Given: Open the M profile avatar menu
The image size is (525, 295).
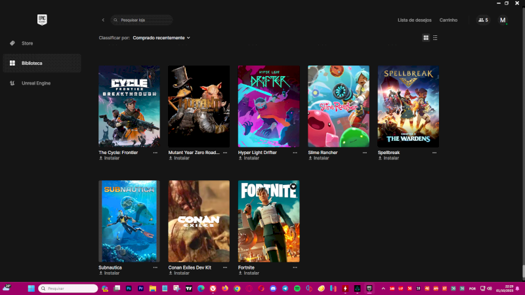Looking at the screenshot, I should click(x=503, y=20).
